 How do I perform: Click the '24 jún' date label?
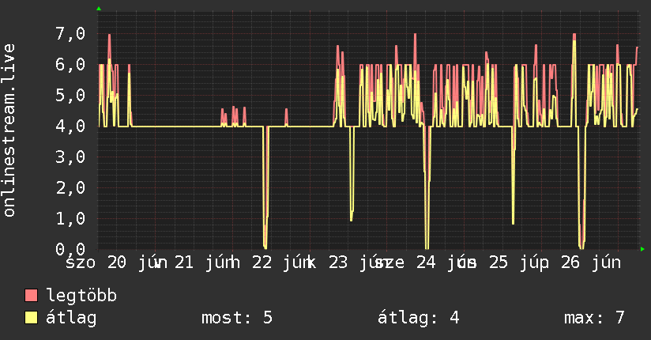[x=446, y=263]
